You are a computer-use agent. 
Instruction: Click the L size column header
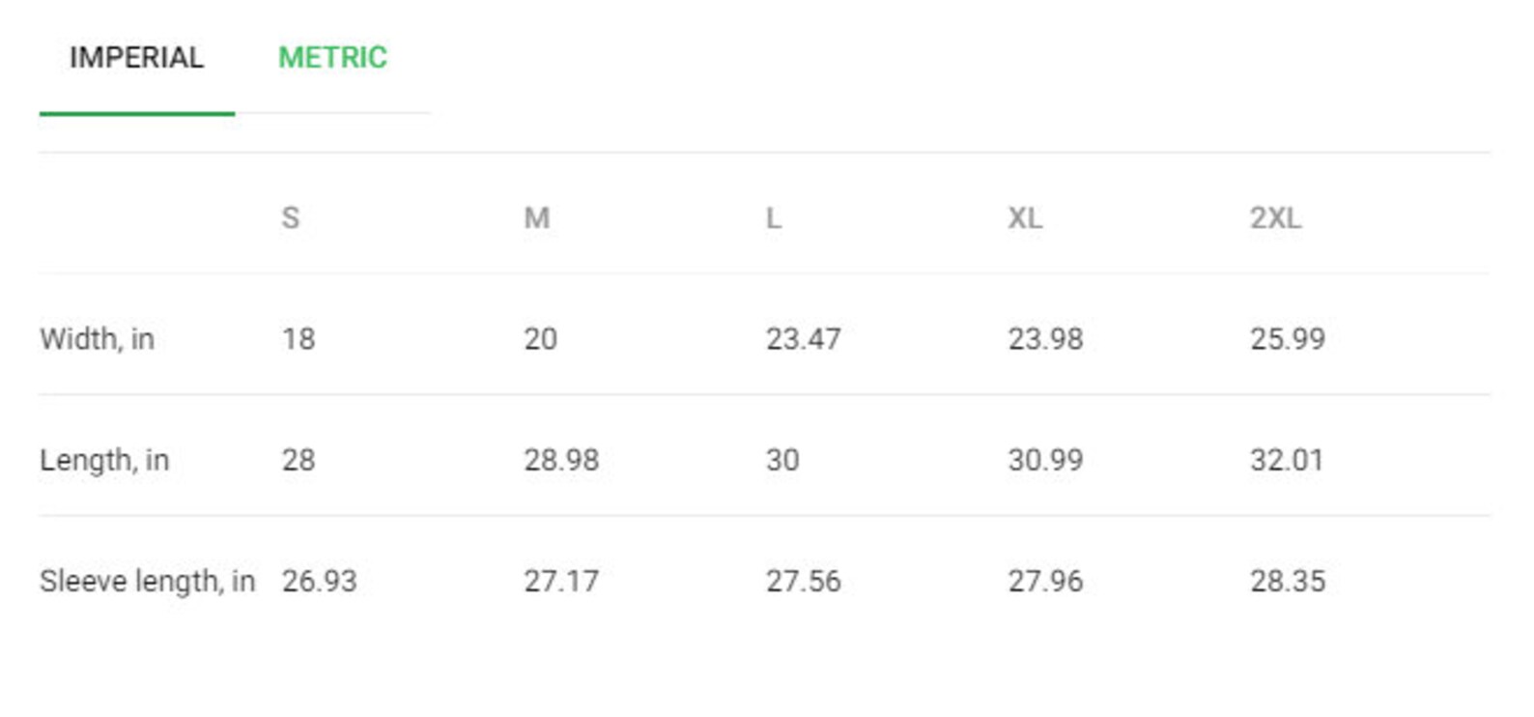(773, 218)
